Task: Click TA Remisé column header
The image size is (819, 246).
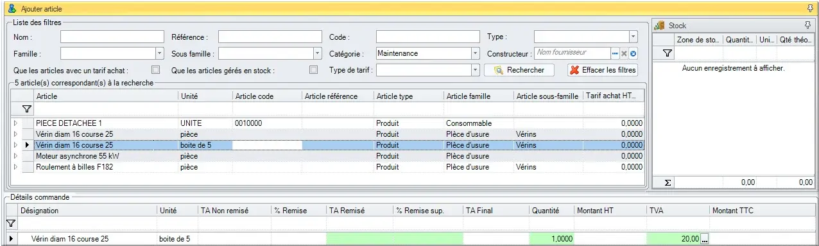Action: point(359,211)
